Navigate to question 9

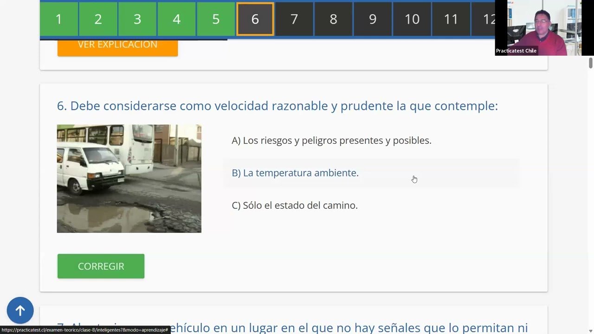coord(373,19)
